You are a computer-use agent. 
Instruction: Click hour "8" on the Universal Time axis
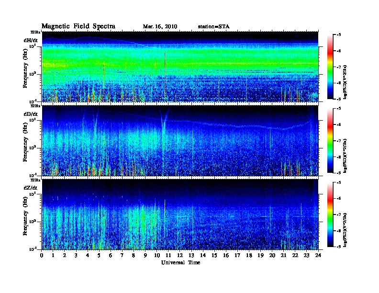(x=134, y=255)
